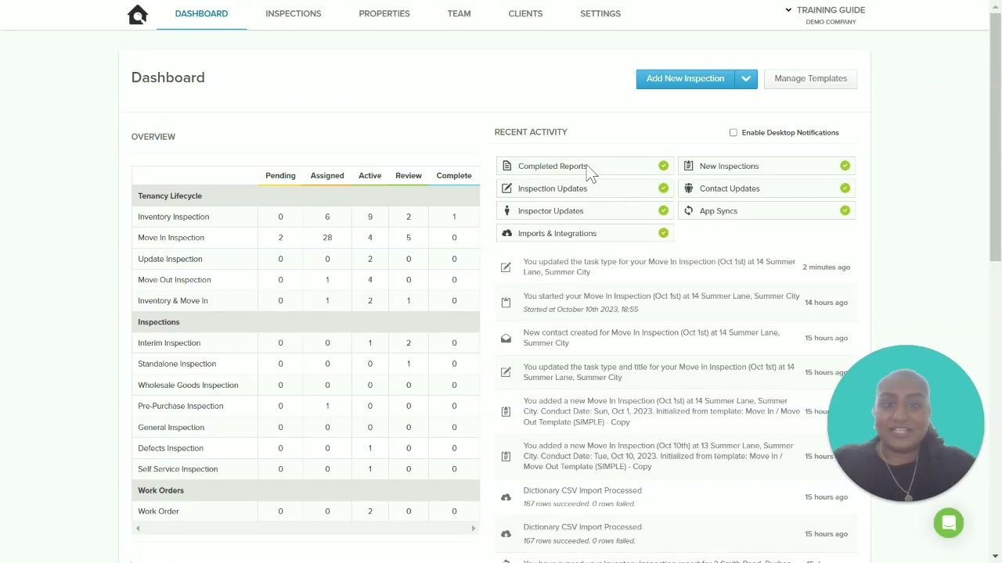Toggle New Inspections filter checkmark
The width and height of the screenshot is (1002, 563).
coord(845,166)
